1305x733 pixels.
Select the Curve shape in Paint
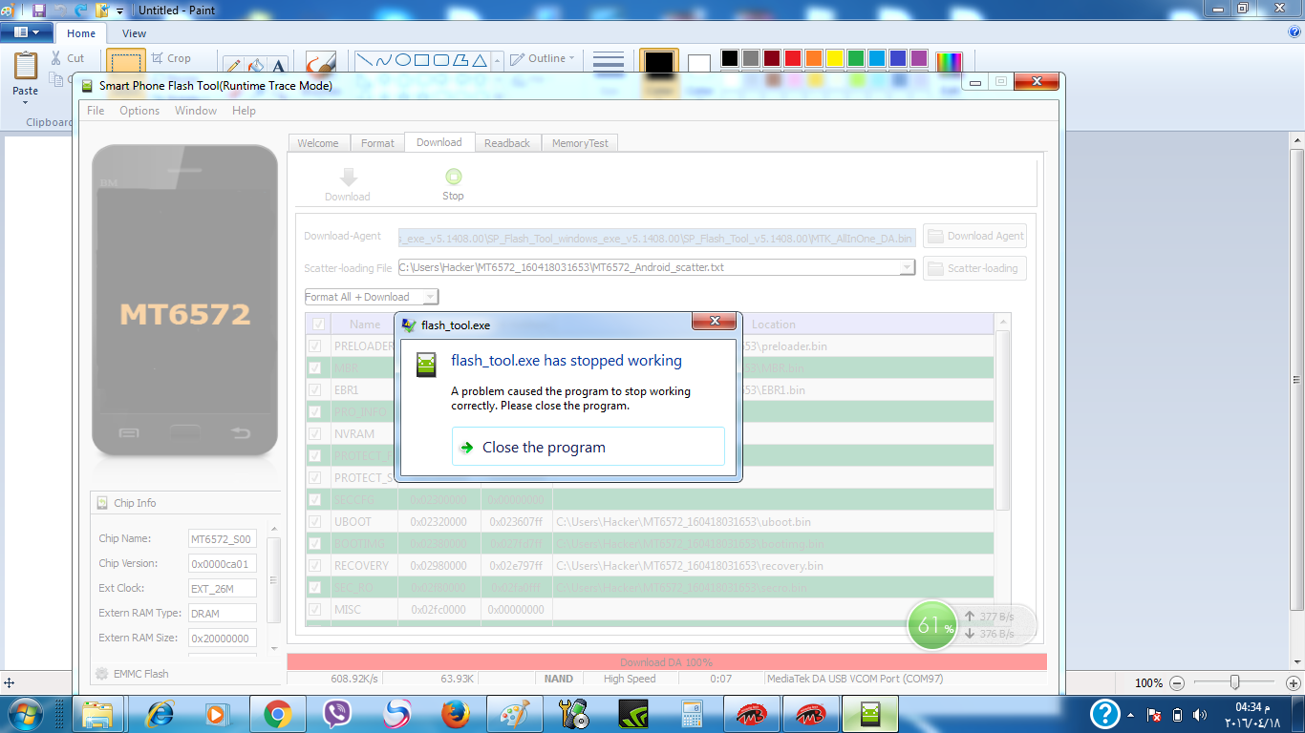(x=383, y=59)
